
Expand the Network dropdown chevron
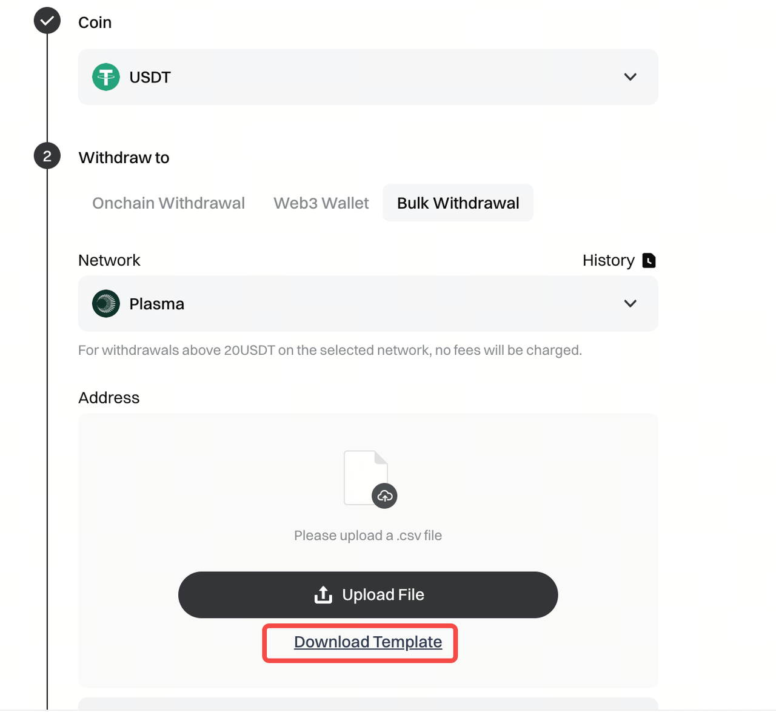[630, 304]
